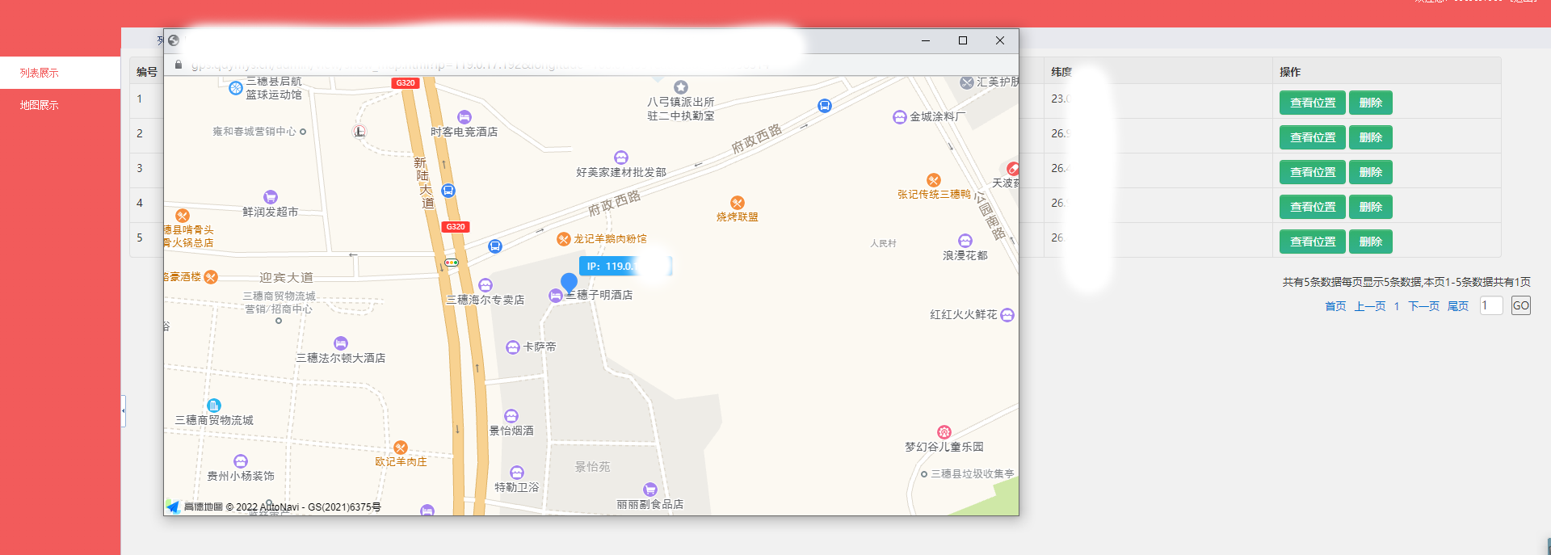Select the 八弓镇派出所 police station star icon
This screenshot has width=1551, height=555.
point(681,87)
